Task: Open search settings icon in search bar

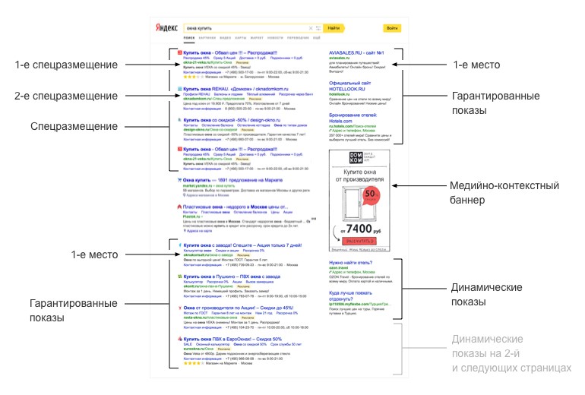Action: pos(318,28)
